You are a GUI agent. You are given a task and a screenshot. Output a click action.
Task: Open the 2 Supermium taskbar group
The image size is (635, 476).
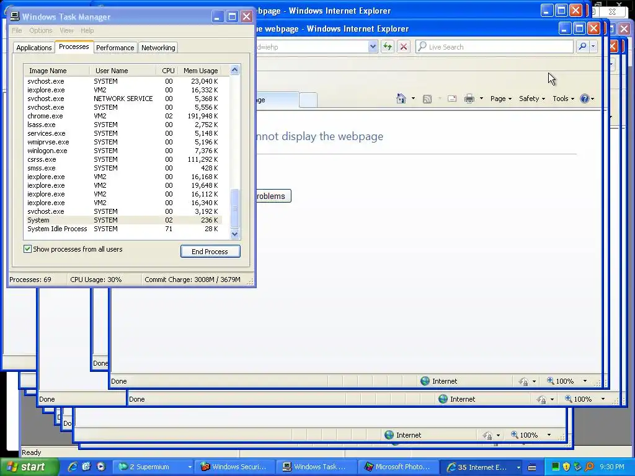[x=154, y=467]
